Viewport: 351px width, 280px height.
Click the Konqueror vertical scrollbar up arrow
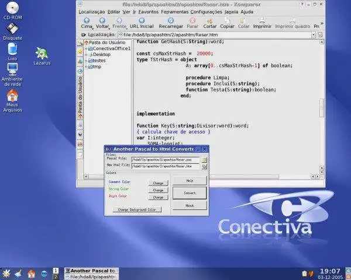pyautogui.click(x=322, y=42)
